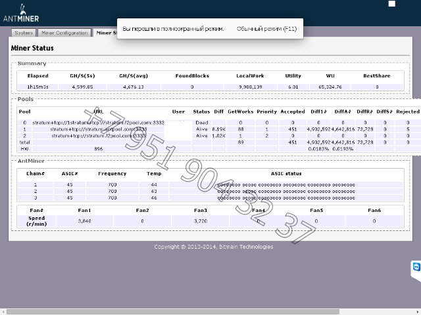421x315 pixels.
Task: Click the Diff value 8.19K
Action: (x=219, y=129)
